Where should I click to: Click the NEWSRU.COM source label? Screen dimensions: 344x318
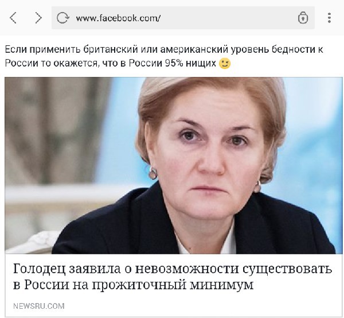pos(39,306)
